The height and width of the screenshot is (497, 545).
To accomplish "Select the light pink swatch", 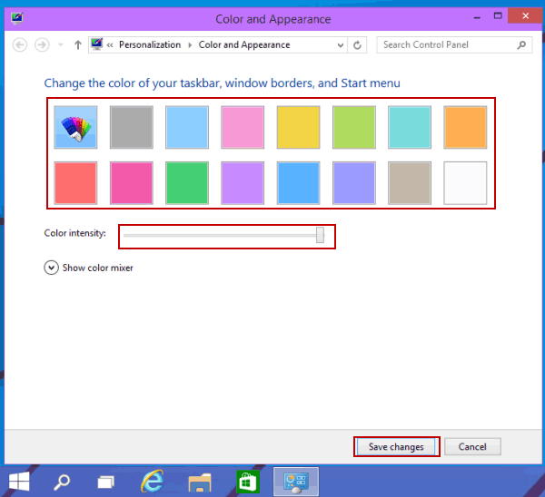I will pyautogui.click(x=243, y=127).
